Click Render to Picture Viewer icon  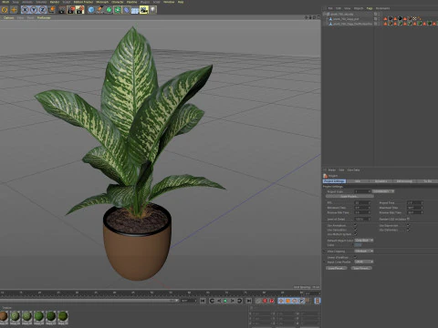pos(71,10)
